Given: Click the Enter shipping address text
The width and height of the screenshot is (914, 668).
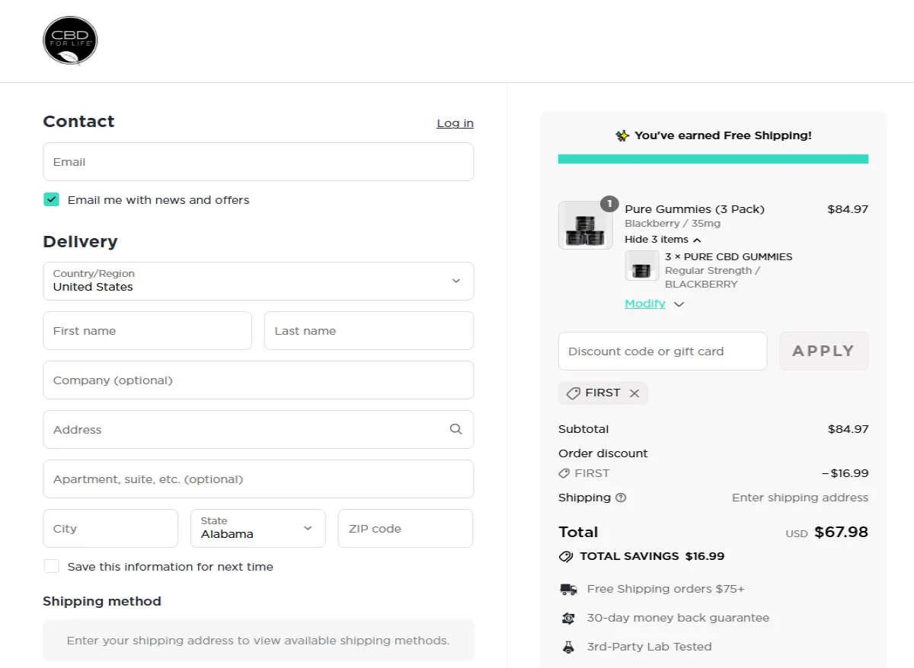Looking at the screenshot, I should 800,498.
